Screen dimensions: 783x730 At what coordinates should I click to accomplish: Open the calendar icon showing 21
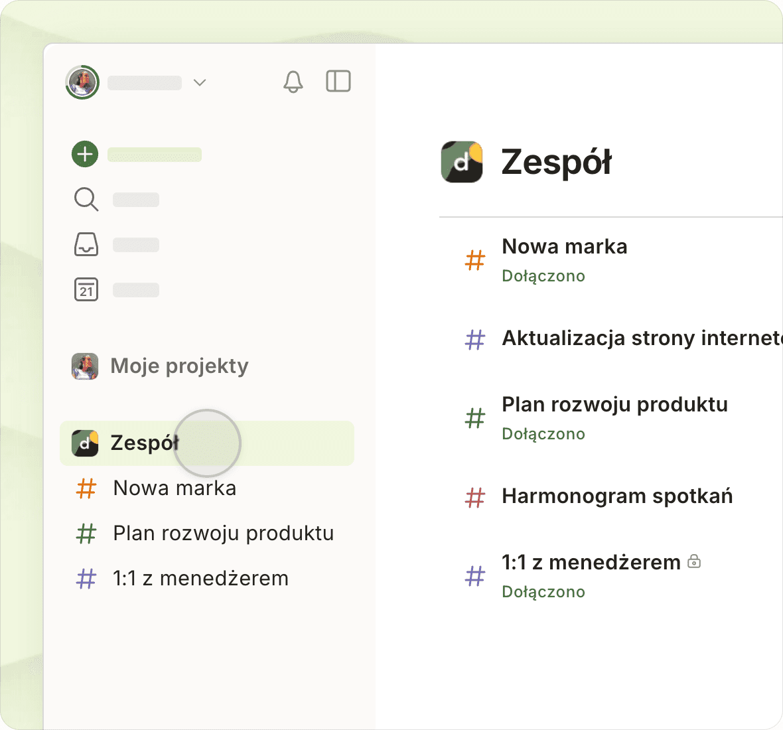click(x=86, y=289)
